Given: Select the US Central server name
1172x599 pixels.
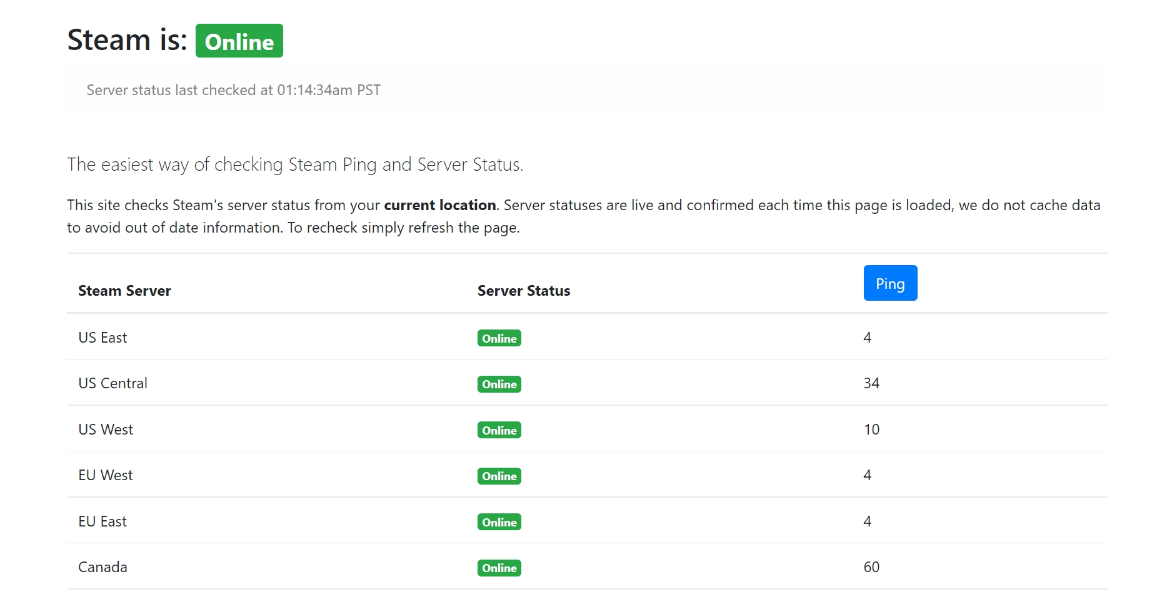Looking at the screenshot, I should (113, 383).
